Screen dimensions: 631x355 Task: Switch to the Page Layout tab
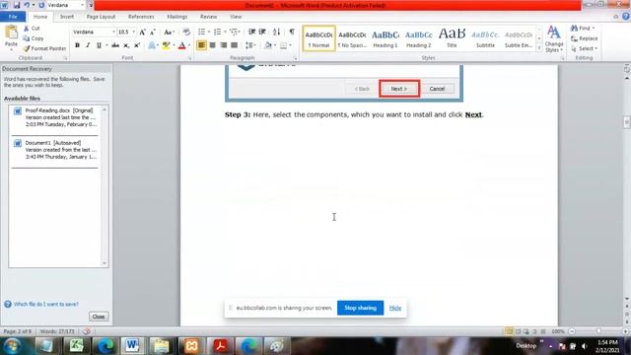coord(101,17)
